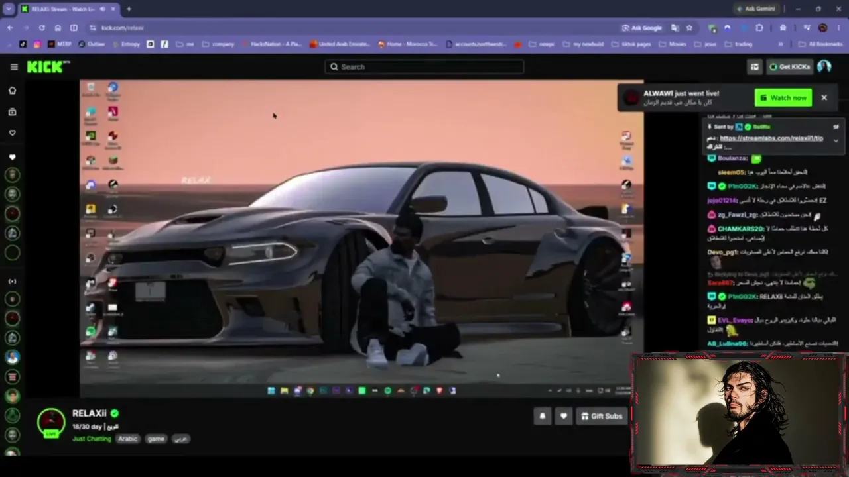Image resolution: width=849 pixels, height=477 pixels.
Task: Open the Kick sidebar Browse icon
Action: click(12, 112)
